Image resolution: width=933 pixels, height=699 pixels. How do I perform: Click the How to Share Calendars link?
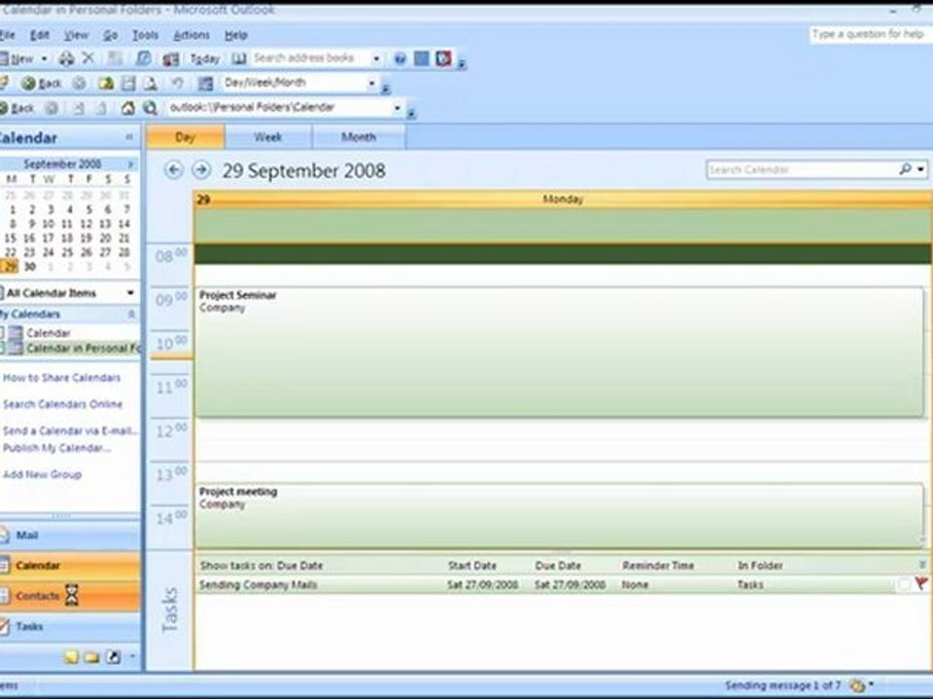(62, 378)
